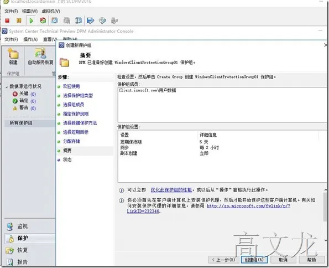Go to the 选择组成员 wizard step
329x268 pixels.
pos(74,105)
